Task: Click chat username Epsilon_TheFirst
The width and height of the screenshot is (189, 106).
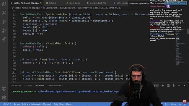Action: point(157,6)
